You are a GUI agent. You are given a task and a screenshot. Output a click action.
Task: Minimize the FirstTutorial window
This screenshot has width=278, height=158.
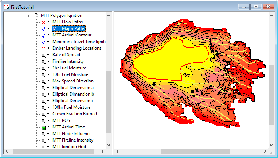pos(244,7)
